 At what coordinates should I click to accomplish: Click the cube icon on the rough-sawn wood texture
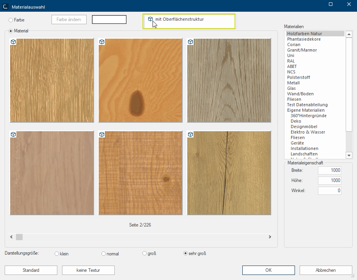(102, 134)
